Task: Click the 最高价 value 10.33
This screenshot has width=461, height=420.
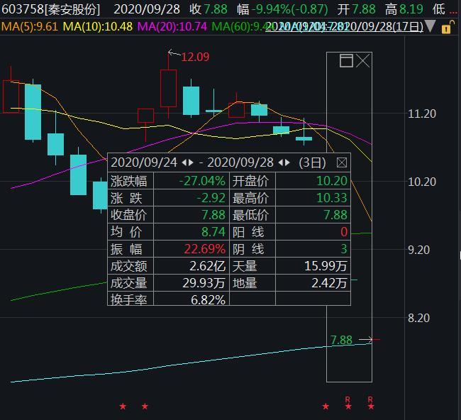Action: (x=332, y=198)
